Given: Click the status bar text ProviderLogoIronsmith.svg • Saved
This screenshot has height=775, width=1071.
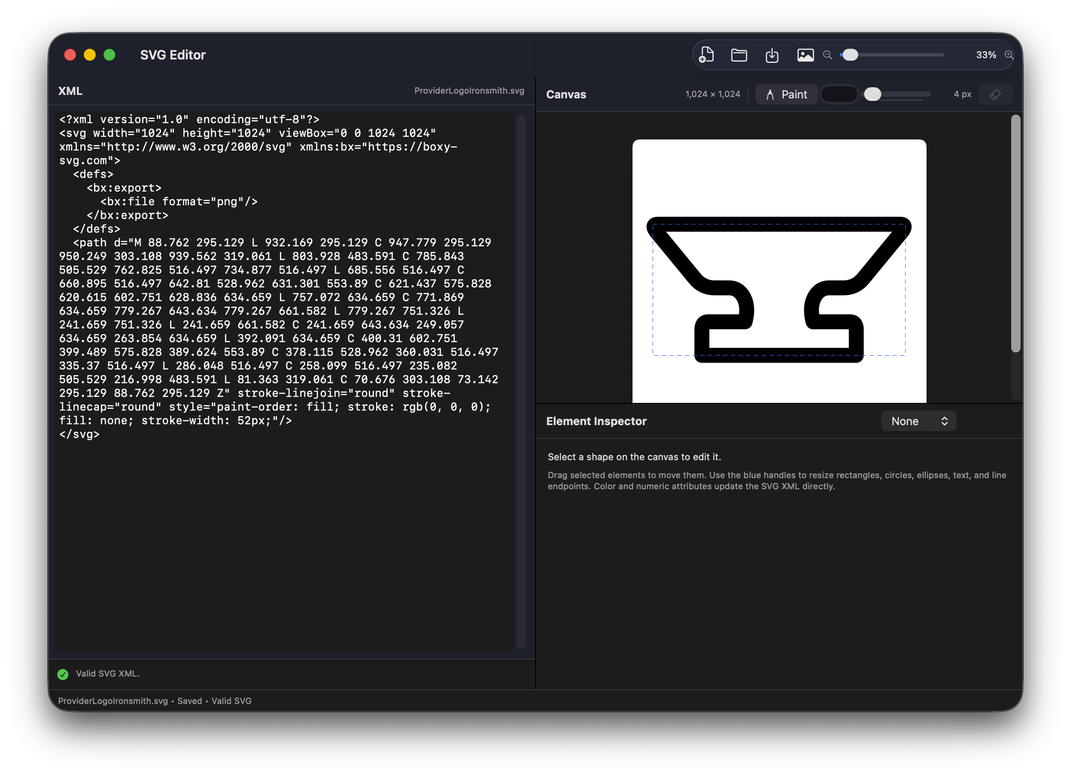Looking at the screenshot, I should 130,701.
